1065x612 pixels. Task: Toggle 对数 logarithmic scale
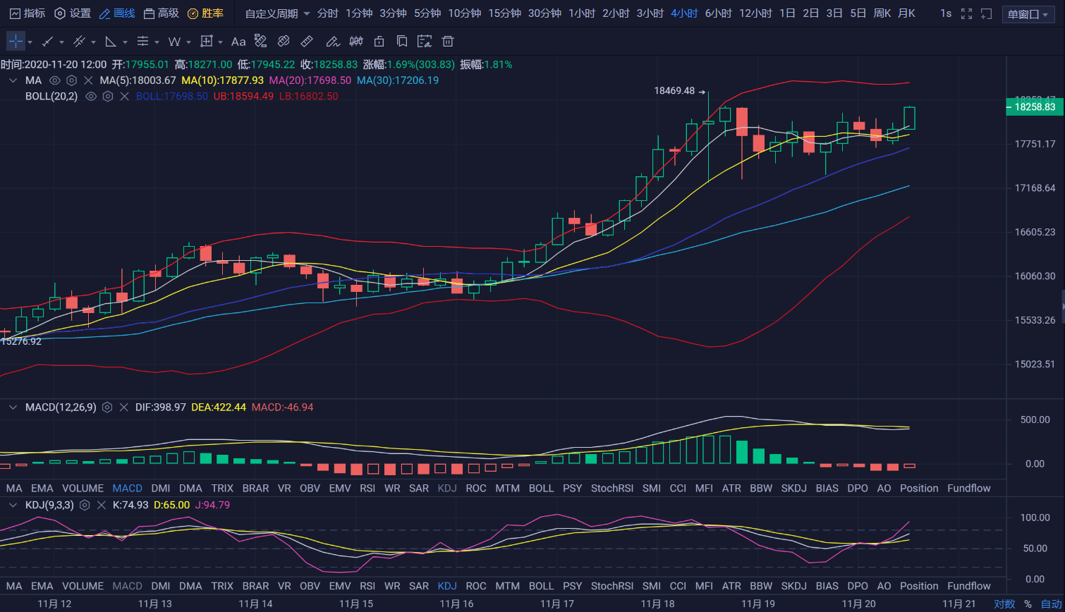click(x=1004, y=604)
